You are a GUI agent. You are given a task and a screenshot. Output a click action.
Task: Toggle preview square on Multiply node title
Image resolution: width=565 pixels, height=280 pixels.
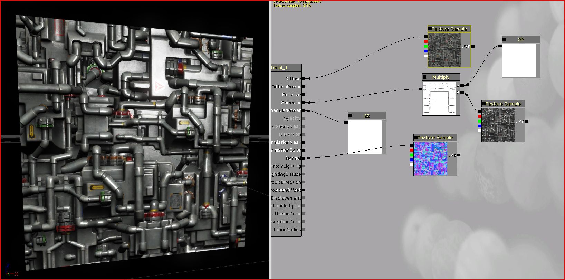tap(424, 77)
